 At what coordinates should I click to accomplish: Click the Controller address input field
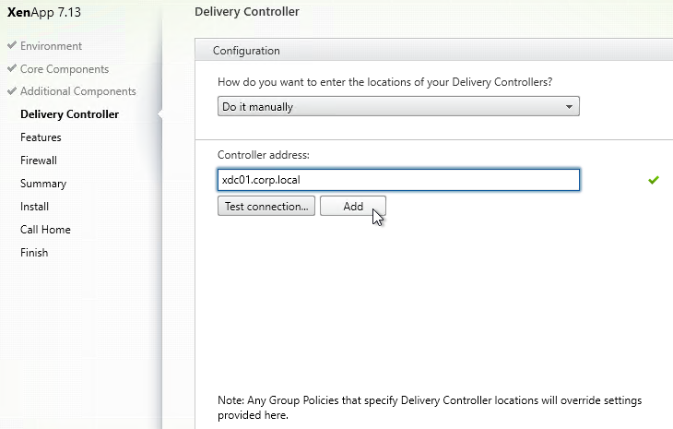[x=398, y=180]
